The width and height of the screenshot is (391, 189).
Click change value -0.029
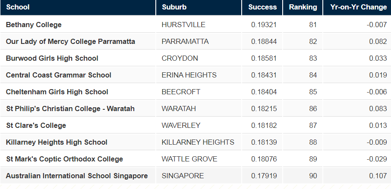[x=377, y=159]
